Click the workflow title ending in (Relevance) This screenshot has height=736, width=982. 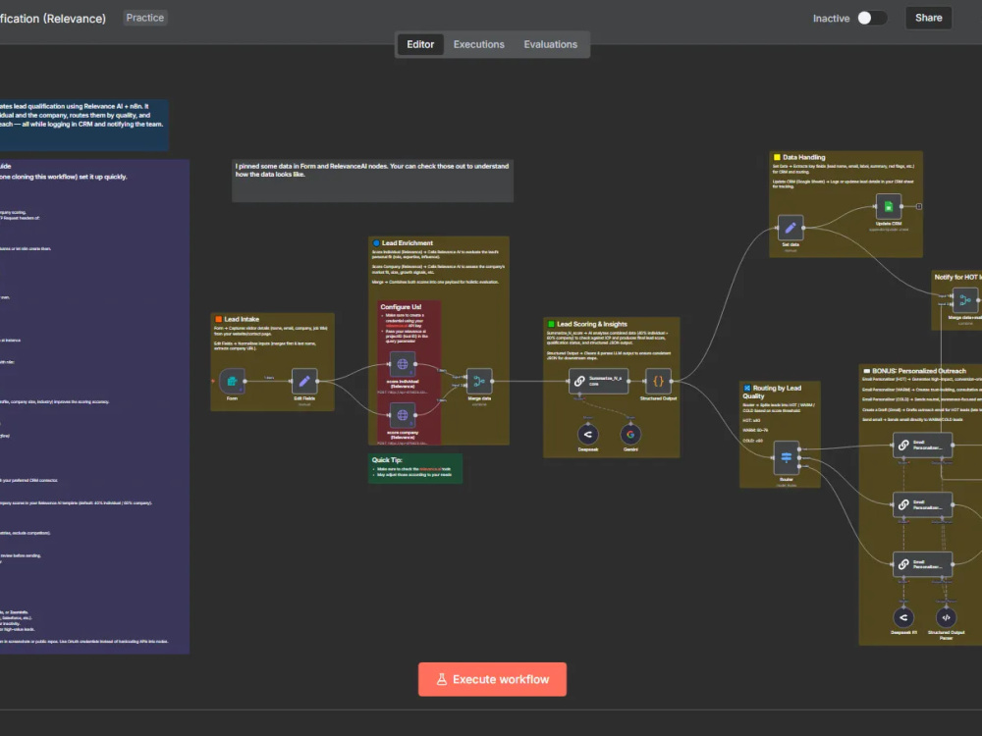(x=53, y=19)
